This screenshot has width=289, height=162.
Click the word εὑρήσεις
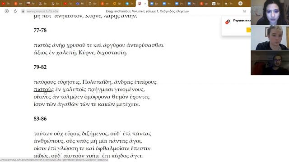69,82
